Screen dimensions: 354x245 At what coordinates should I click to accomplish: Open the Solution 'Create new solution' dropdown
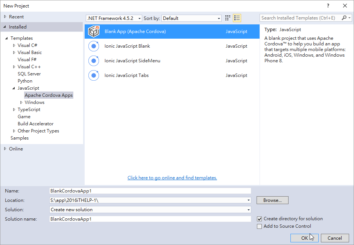click(150, 210)
